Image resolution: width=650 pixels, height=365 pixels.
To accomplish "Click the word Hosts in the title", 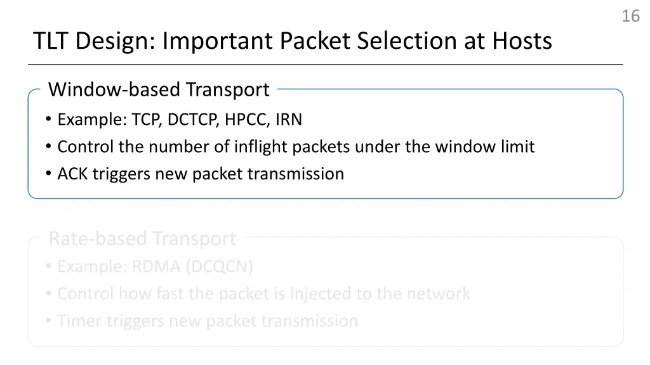I will point(522,41).
